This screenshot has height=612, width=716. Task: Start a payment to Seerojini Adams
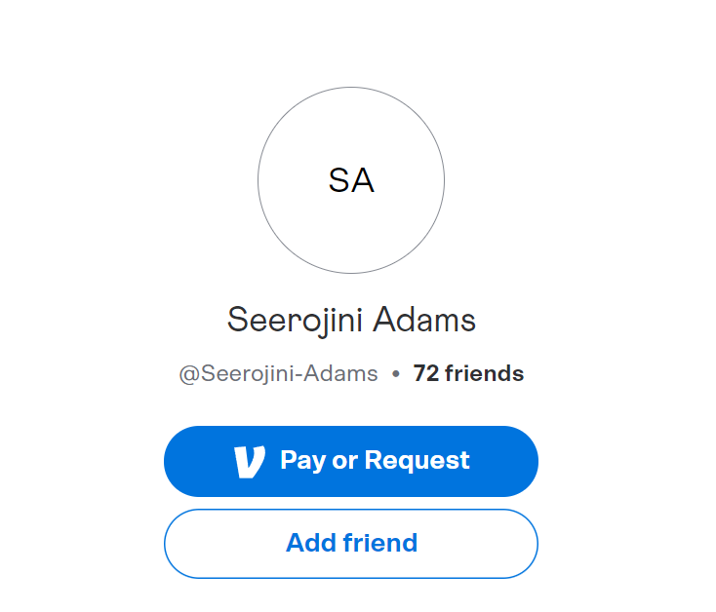pyautogui.click(x=351, y=461)
